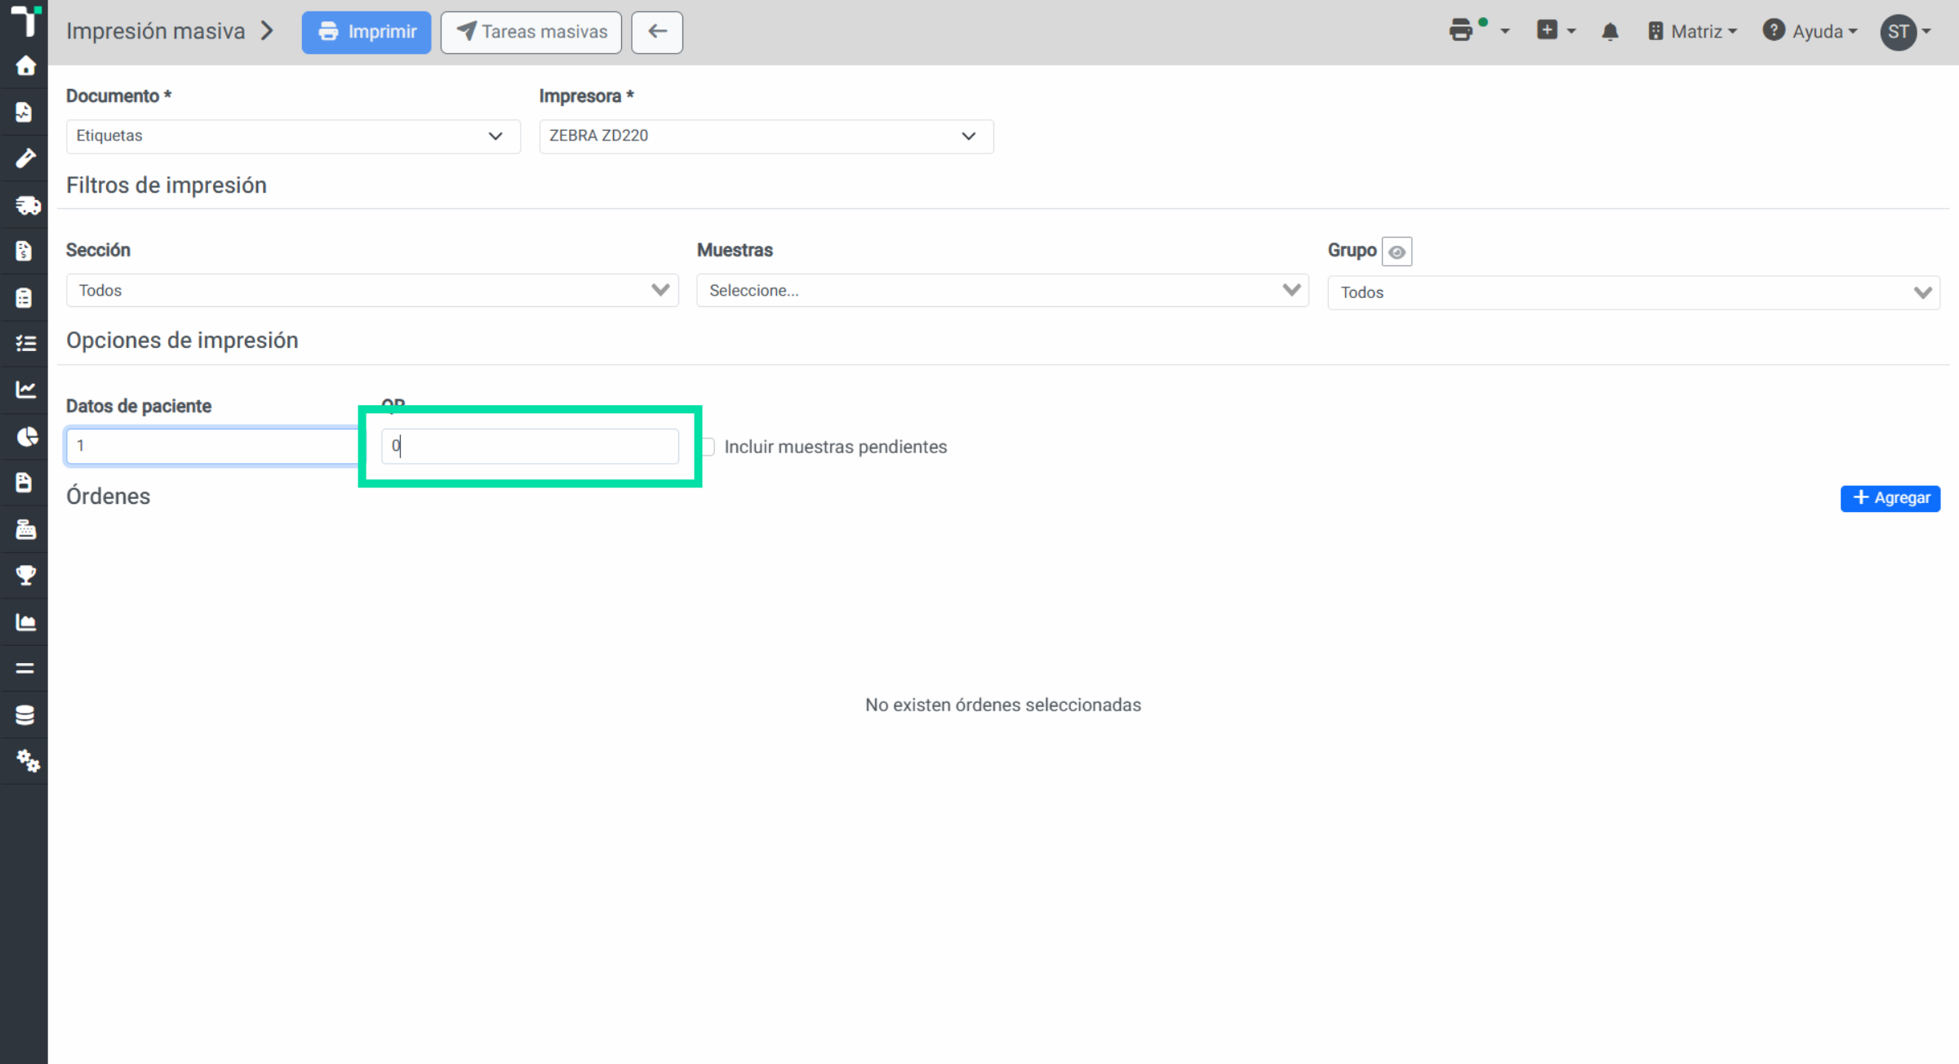
Task: Open the database sidebar icon
Action: [x=25, y=715]
